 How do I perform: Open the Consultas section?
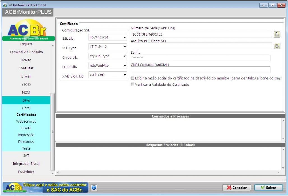pos(26,68)
